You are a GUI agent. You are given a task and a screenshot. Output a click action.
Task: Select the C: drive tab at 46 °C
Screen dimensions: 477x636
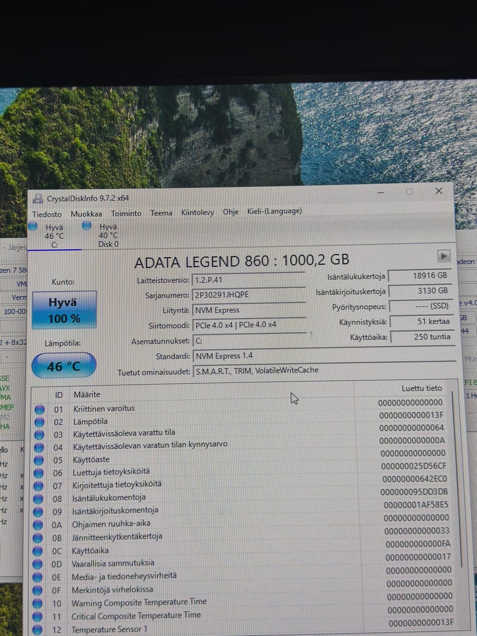pyautogui.click(x=54, y=236)
